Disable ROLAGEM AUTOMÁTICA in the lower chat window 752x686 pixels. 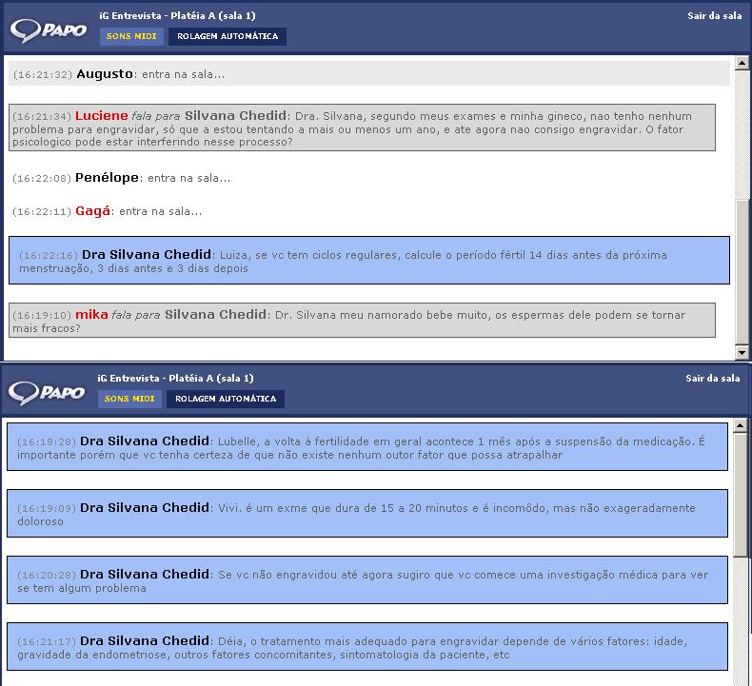pos(226,399)
